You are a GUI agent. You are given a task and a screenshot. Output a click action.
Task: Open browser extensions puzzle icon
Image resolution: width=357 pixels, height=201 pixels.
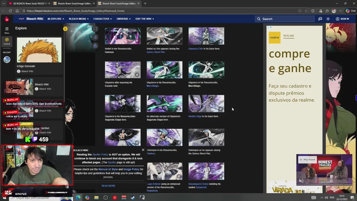[313, 11]
